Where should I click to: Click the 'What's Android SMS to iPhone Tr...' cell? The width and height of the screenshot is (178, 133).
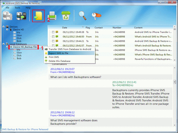pos(153,37)
